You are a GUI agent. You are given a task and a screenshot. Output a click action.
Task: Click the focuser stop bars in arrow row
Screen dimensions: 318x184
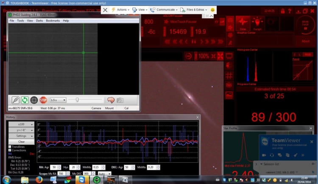pos(194,42)
